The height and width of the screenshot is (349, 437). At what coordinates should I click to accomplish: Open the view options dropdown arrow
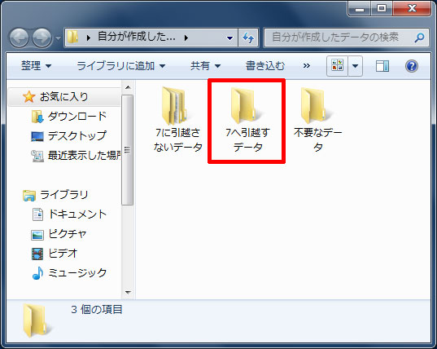point(356,66)
